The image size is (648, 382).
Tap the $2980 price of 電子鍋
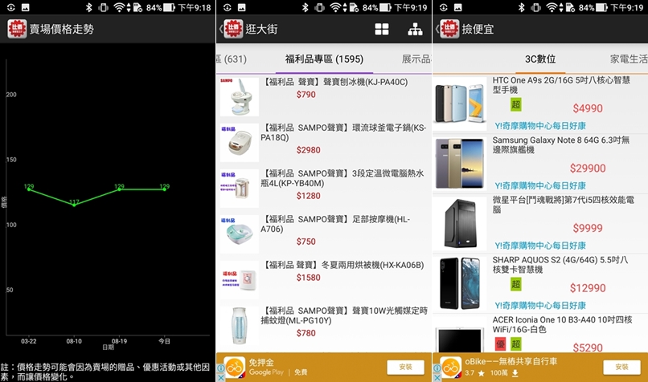308,150
